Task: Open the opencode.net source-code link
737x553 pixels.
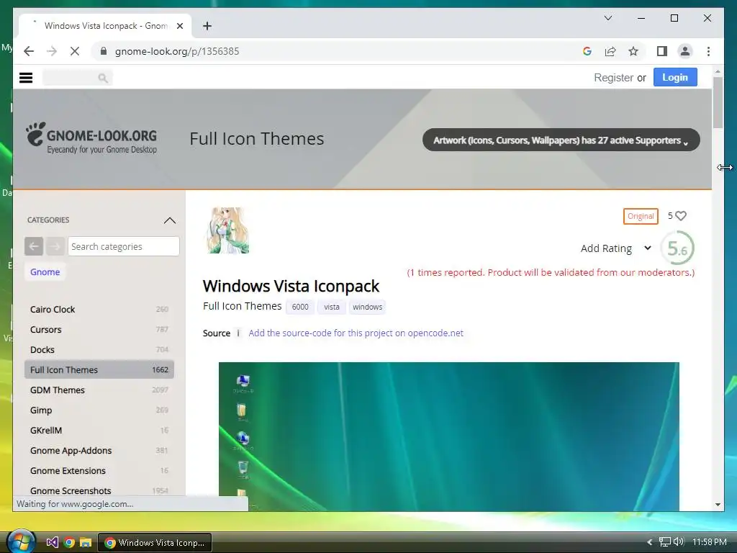Action: [356, 333]
